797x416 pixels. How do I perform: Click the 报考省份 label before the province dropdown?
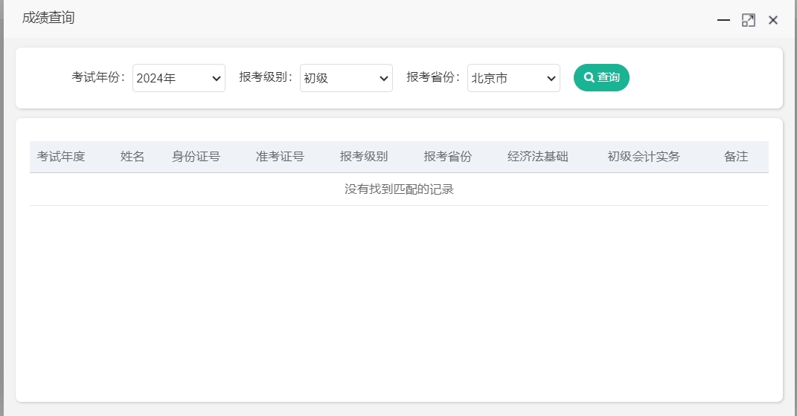pyautogui.click(x=434, y=77)
